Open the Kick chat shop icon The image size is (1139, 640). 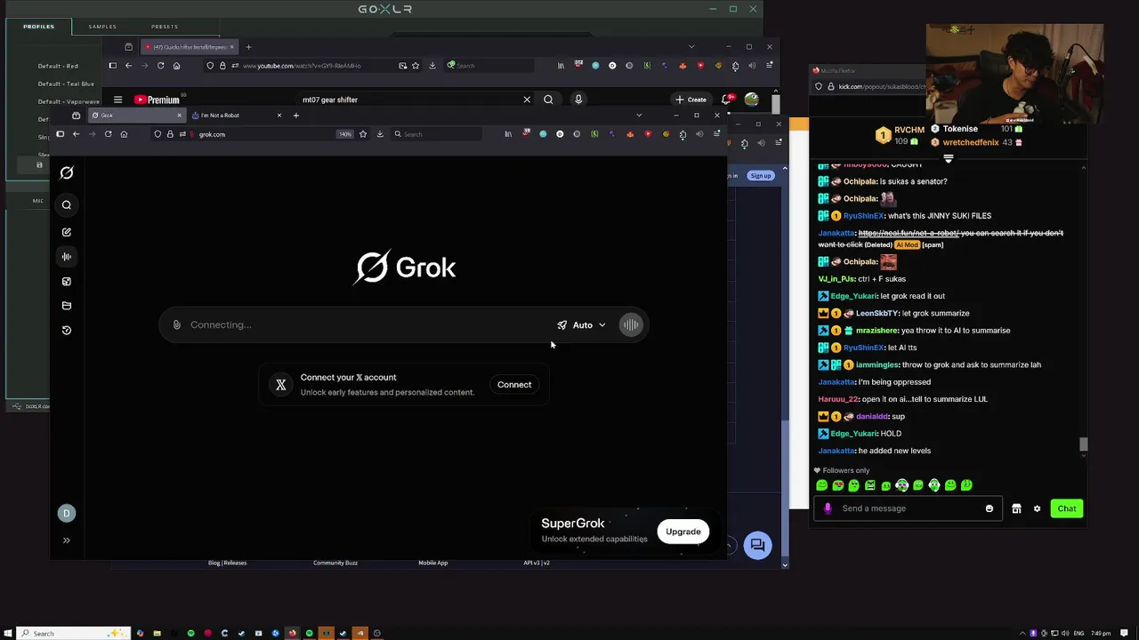(x=1016, y=508)
